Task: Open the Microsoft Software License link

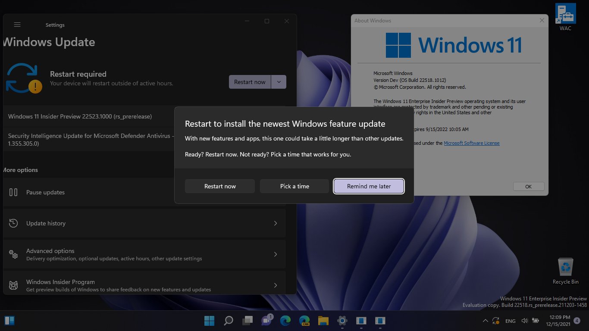Action: (x=472, y=143)
